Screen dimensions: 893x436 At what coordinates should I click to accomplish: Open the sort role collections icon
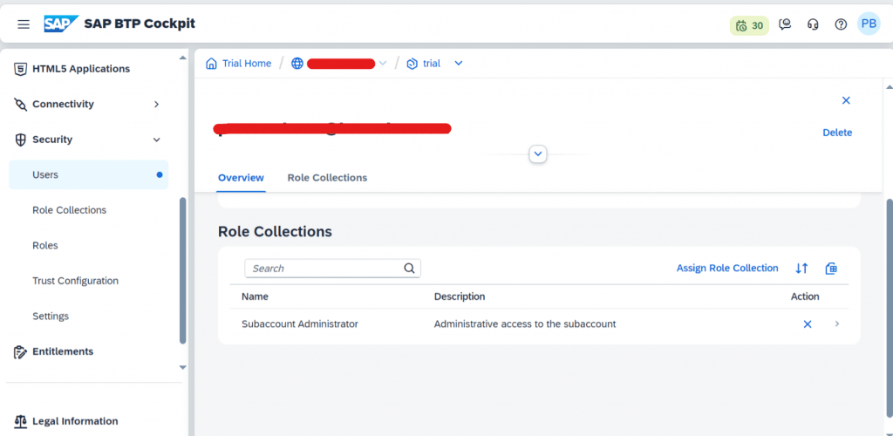(x=802, y=268)
